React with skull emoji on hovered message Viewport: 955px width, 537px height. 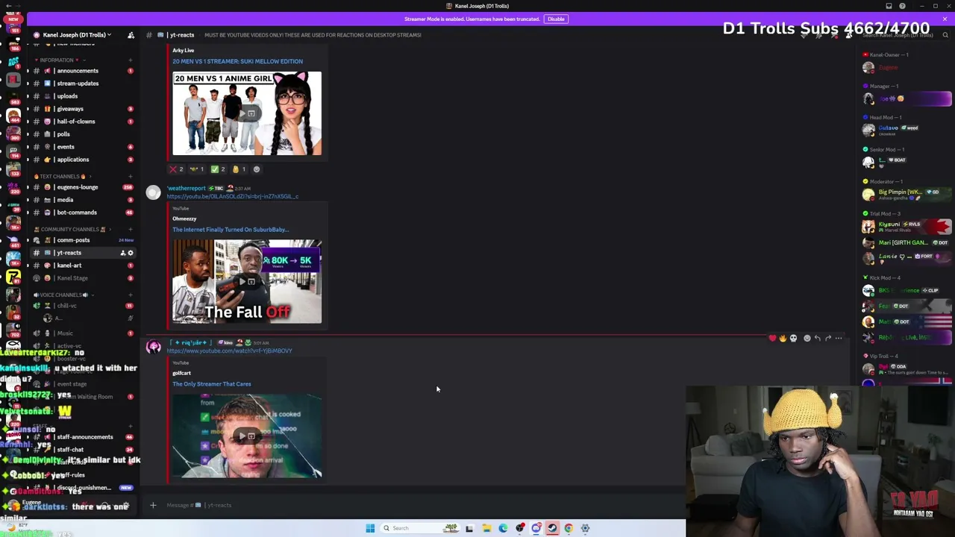point(793,339)
